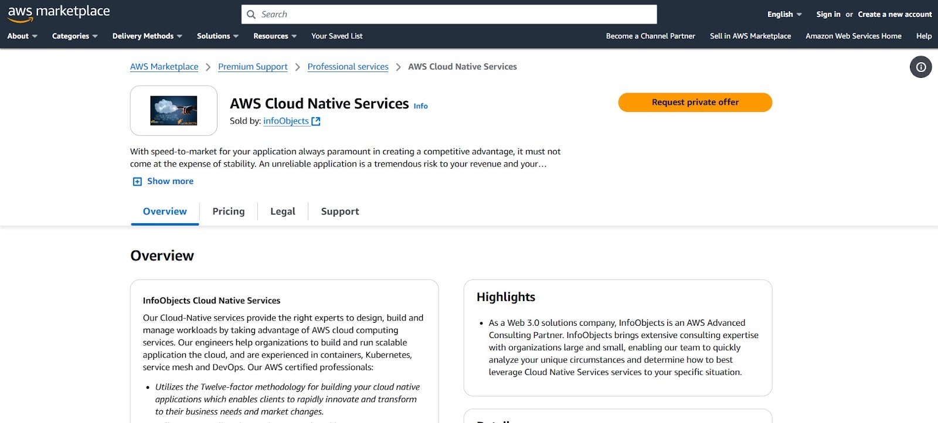Screen dimensions: 938x423
Task: Click Request private offer button
Action: click(695, 103)
